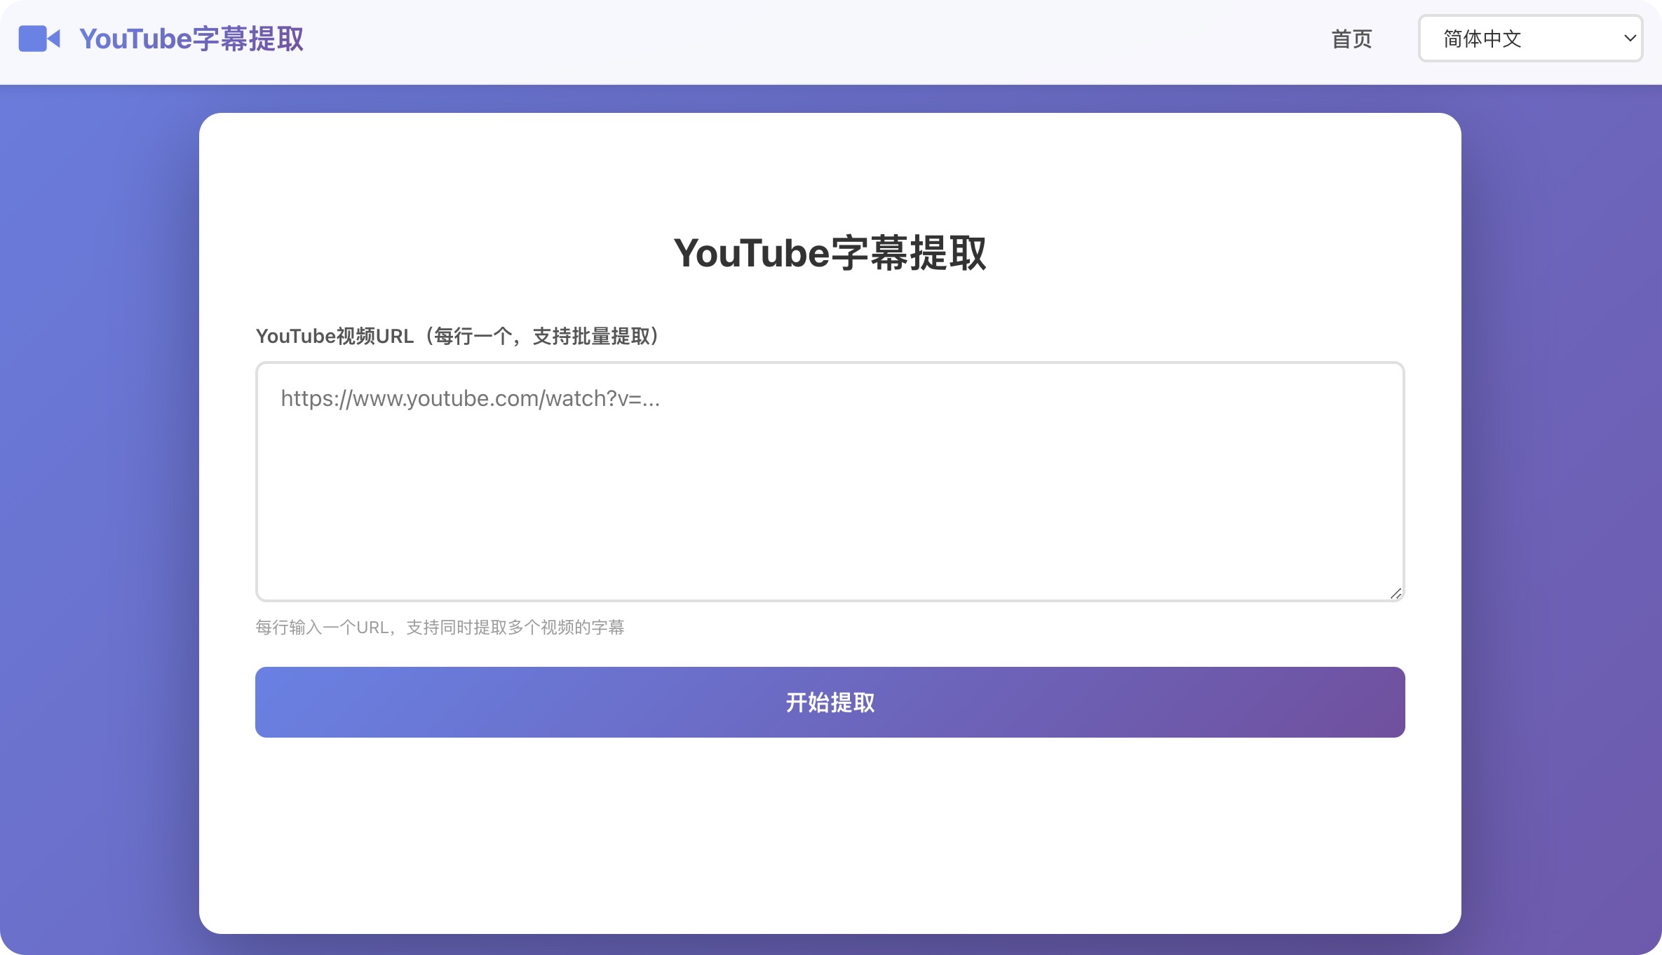Viewport: 1662px width, 955px height.
Task: Go to the 首页 navigation link
Action: click(x=1351, y=39)
